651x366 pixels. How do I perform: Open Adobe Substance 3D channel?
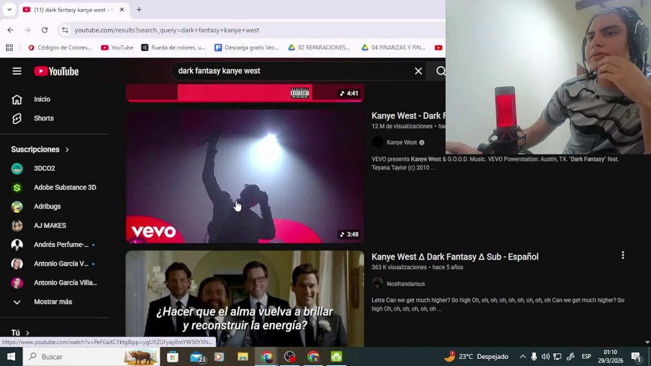pyautogui.click(x=65, y=187)
